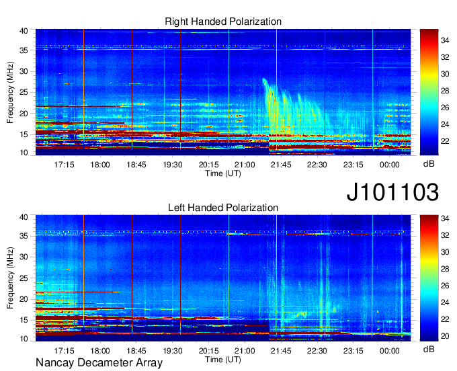Click the 15 MHz tick on left-handed frequency axis
Screen dimensions: 457x371
pyautogui.click(x=24, y=321)
